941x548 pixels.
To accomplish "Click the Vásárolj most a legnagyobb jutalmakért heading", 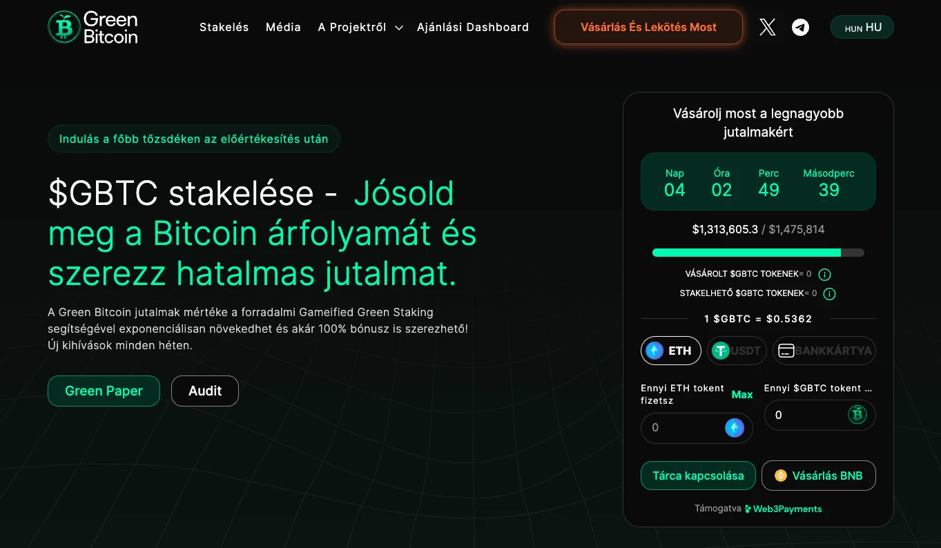I will 758,123.
